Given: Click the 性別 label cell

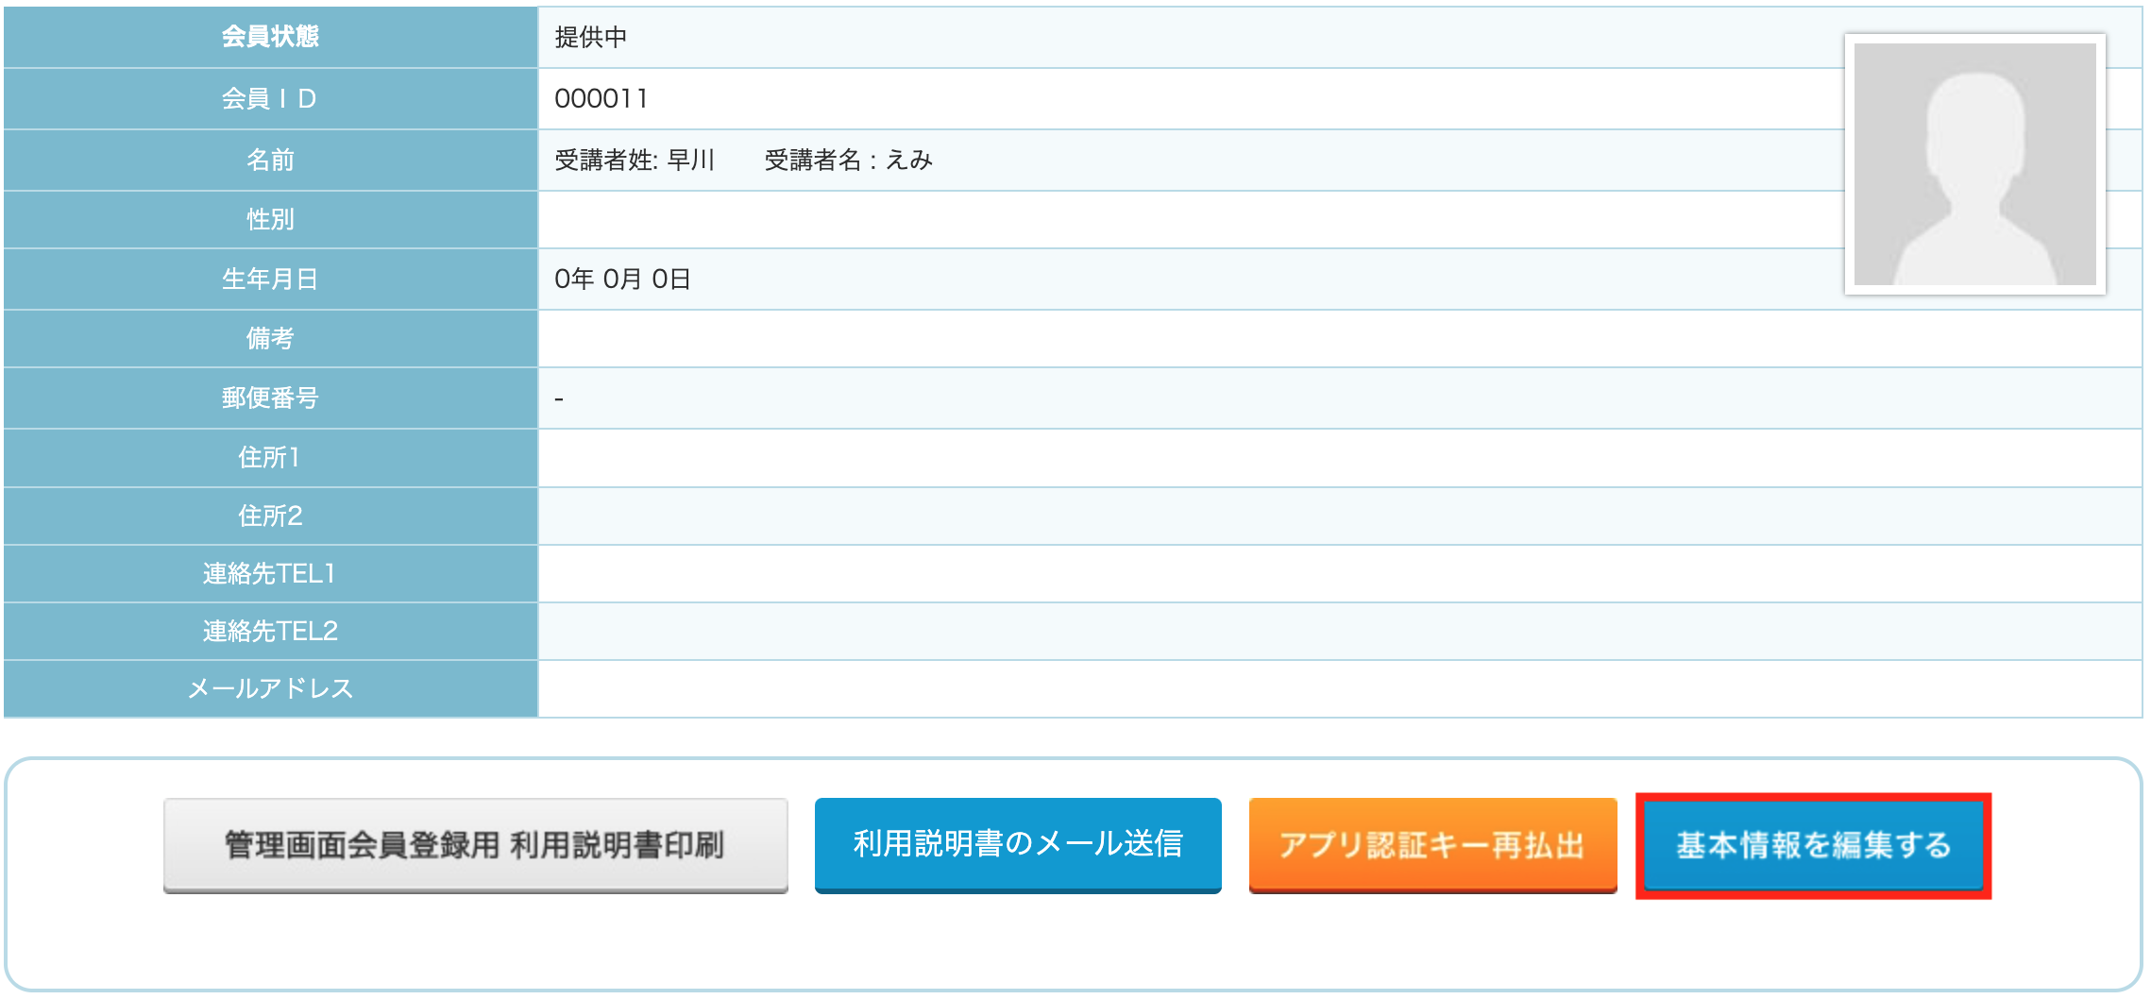Looking at the screenshot, I should pos(270,219).
